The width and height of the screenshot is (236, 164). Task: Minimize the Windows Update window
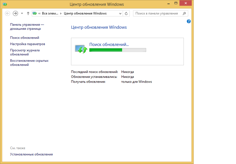(168, 3)
